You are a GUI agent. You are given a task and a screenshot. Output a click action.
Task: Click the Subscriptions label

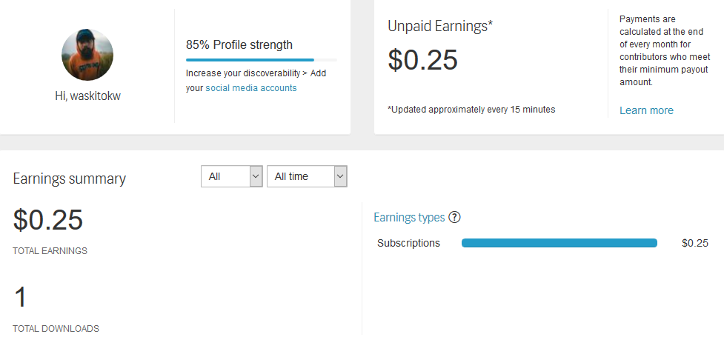tap(408, 243)
